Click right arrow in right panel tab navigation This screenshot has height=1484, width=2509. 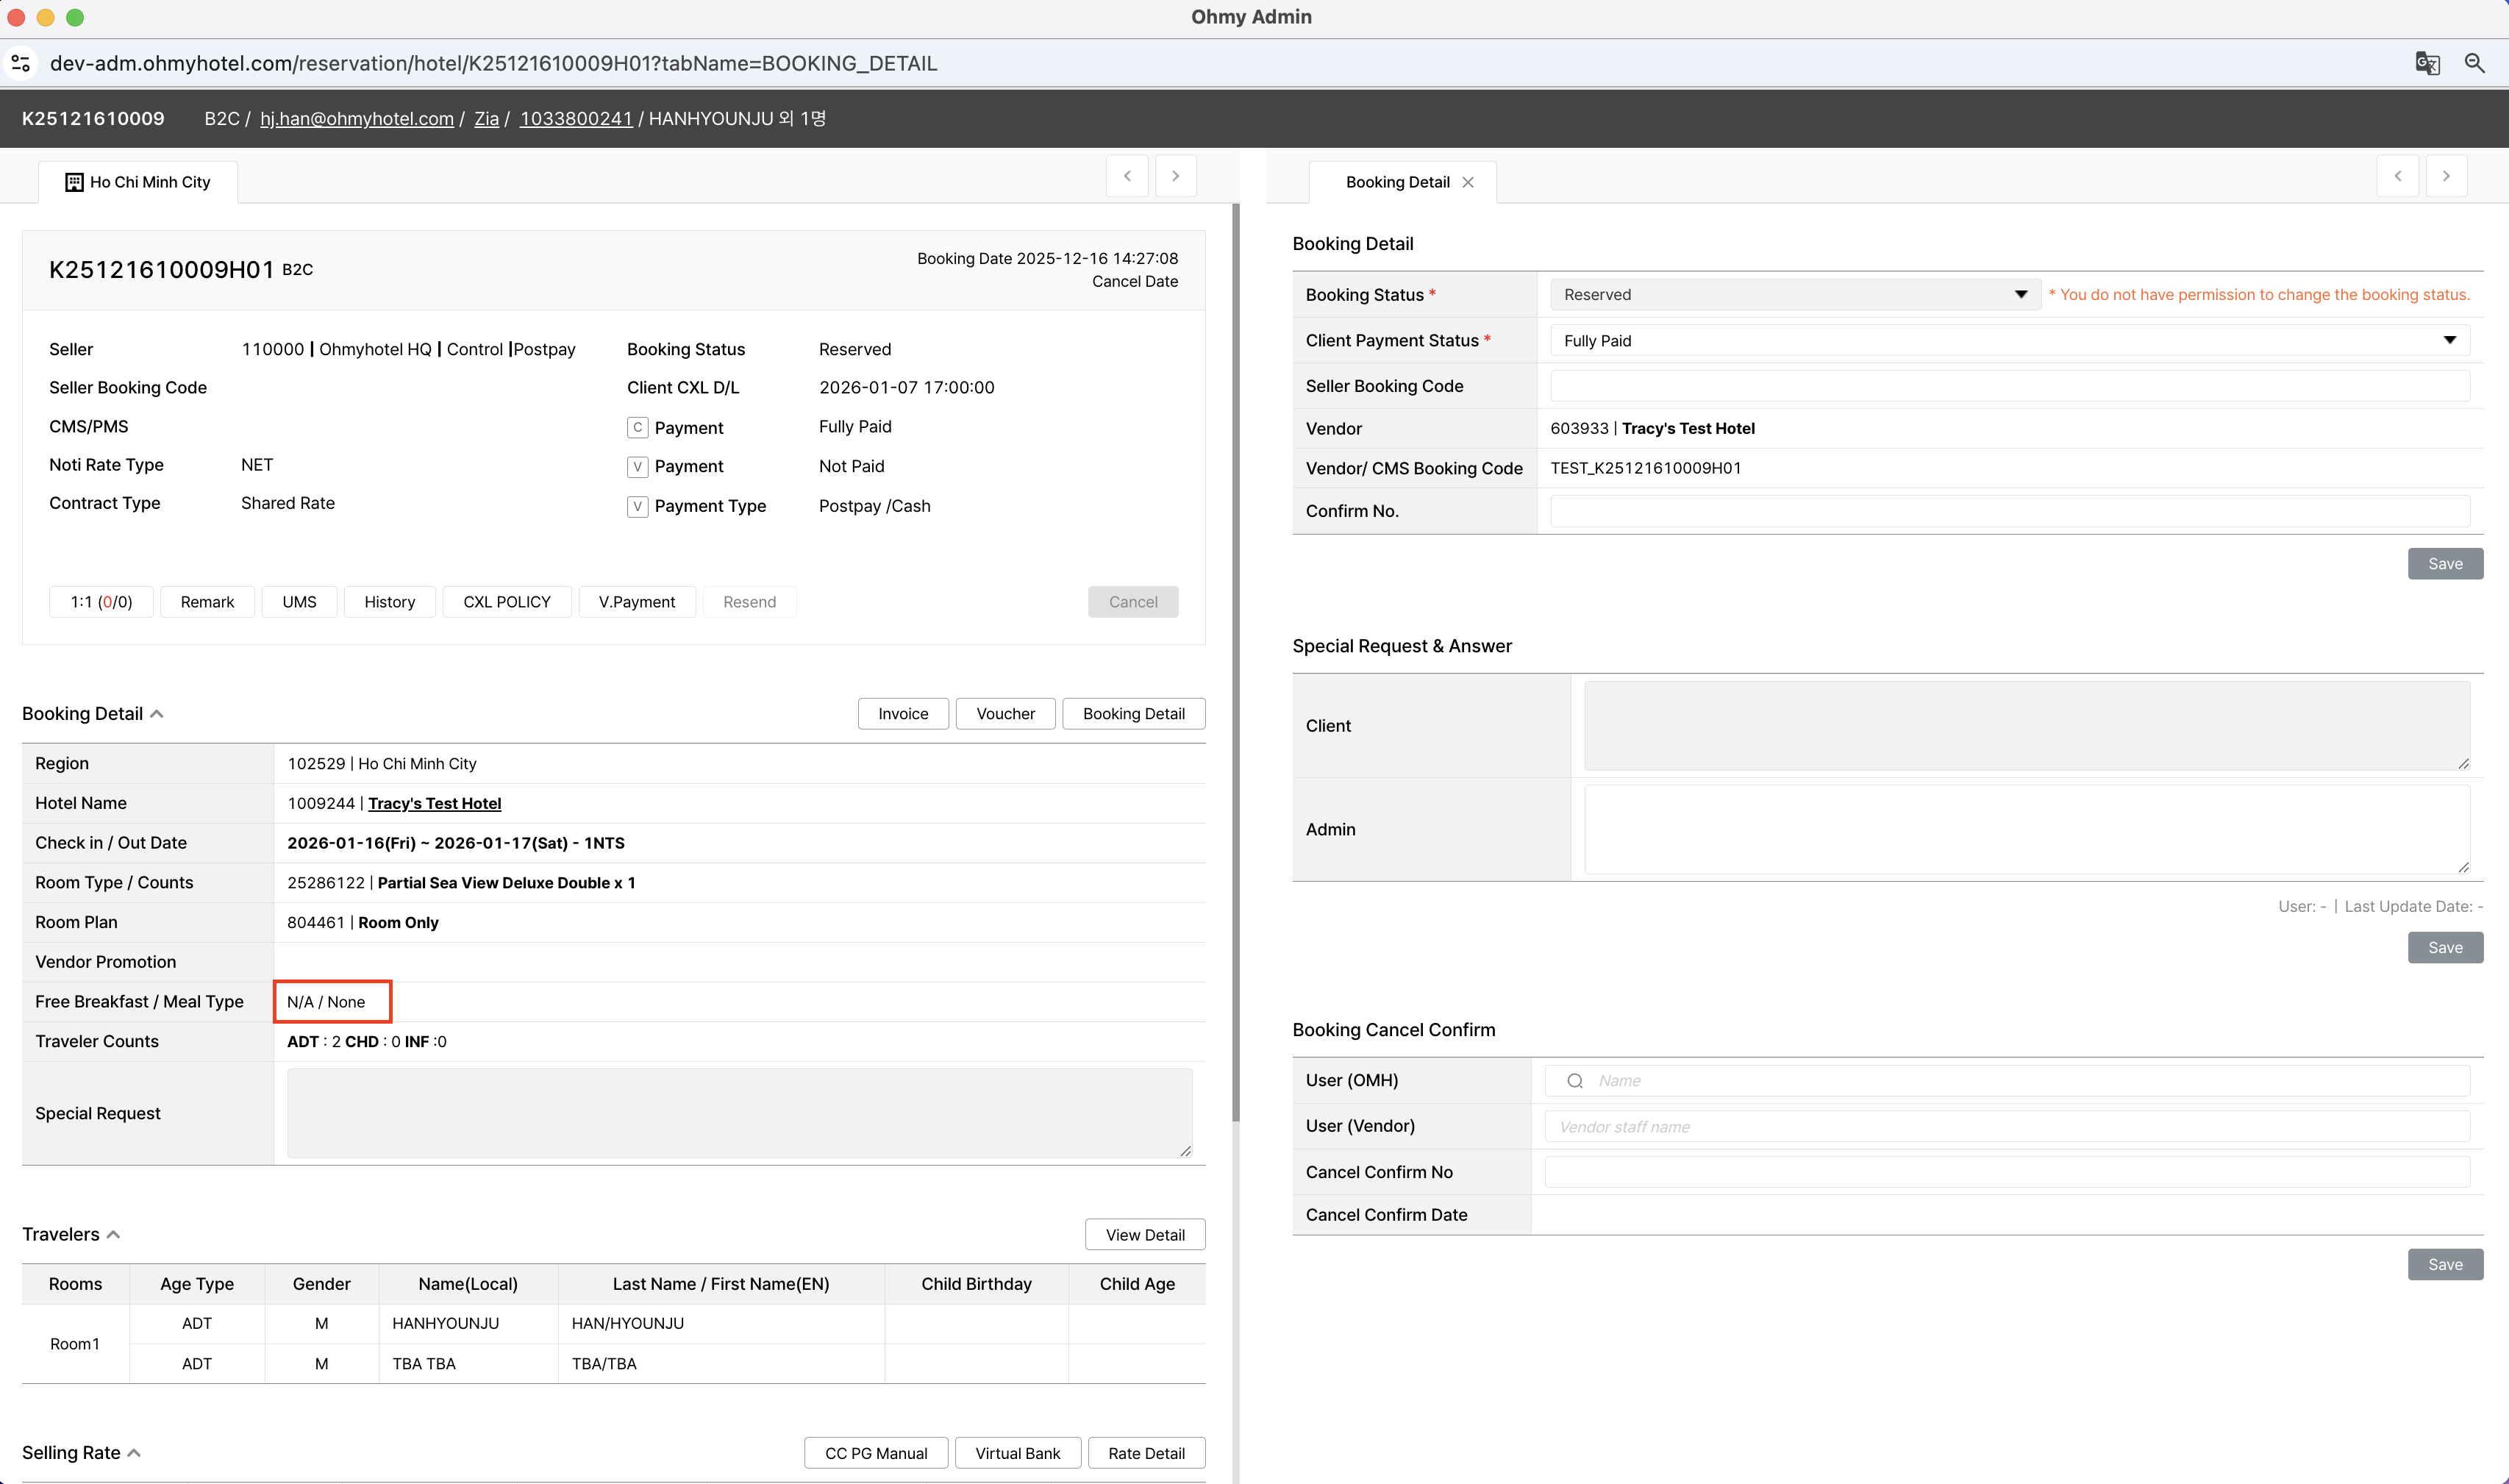click(x=2446, y=176)
